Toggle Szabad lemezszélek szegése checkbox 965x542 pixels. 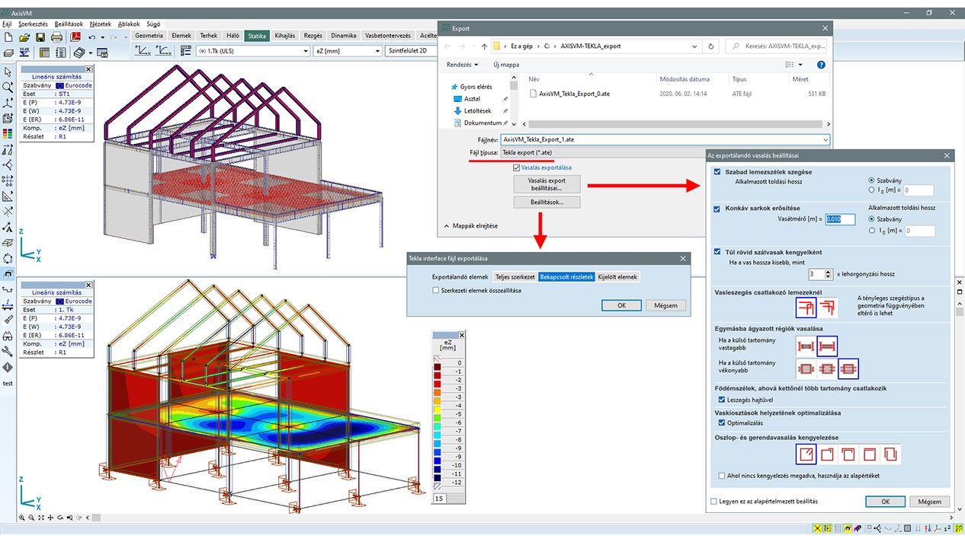click(x=717, y=172)
